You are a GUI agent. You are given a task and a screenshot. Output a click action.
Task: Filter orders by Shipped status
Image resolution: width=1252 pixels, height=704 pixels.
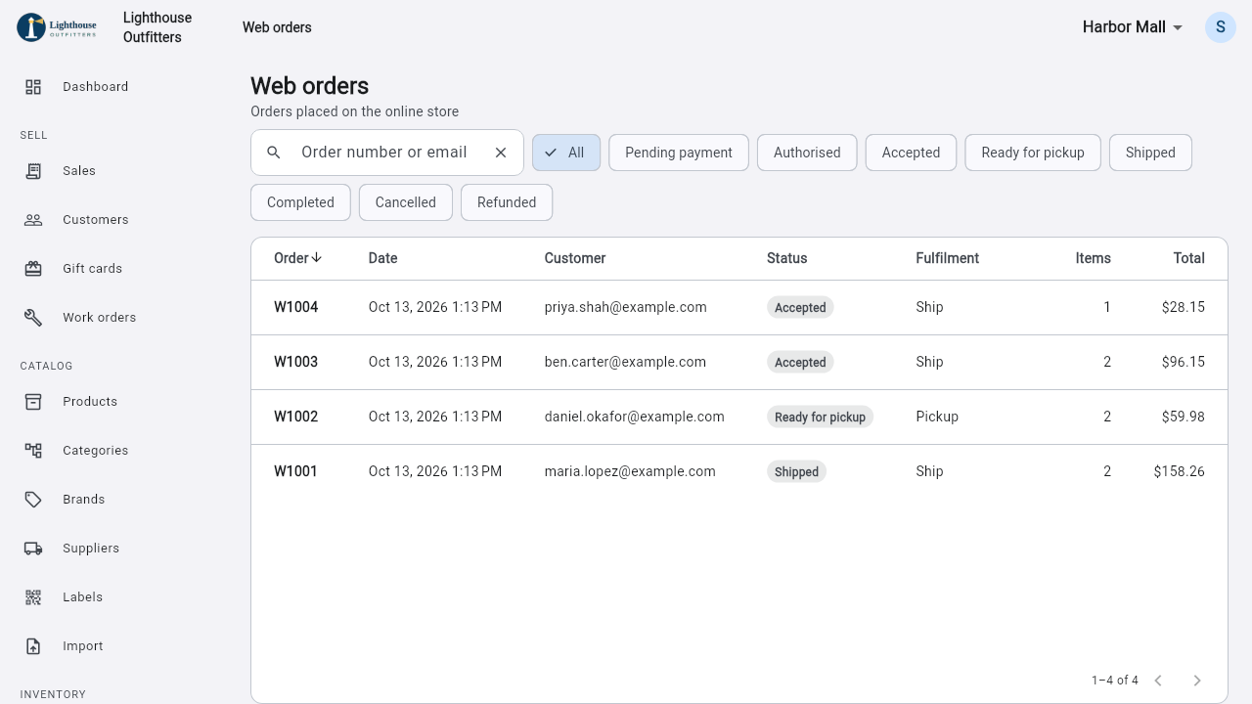pos(1150,153)
